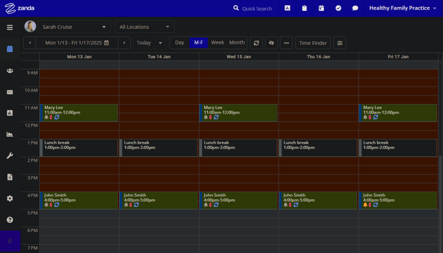Open Monday Mary Lee 11:00am appointment

79,113
